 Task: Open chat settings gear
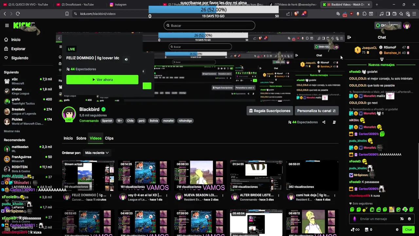(397, 230)
